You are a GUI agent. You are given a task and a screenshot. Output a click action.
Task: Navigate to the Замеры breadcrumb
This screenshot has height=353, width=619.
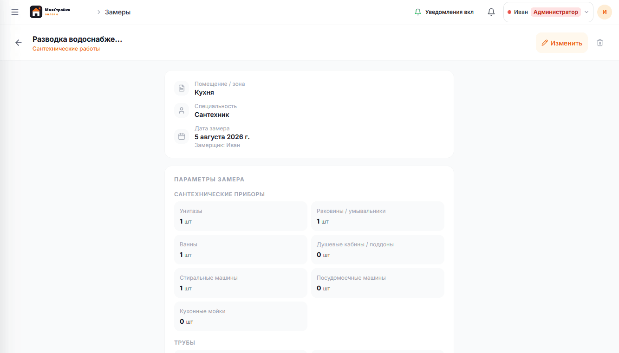(x=118, y=12)
